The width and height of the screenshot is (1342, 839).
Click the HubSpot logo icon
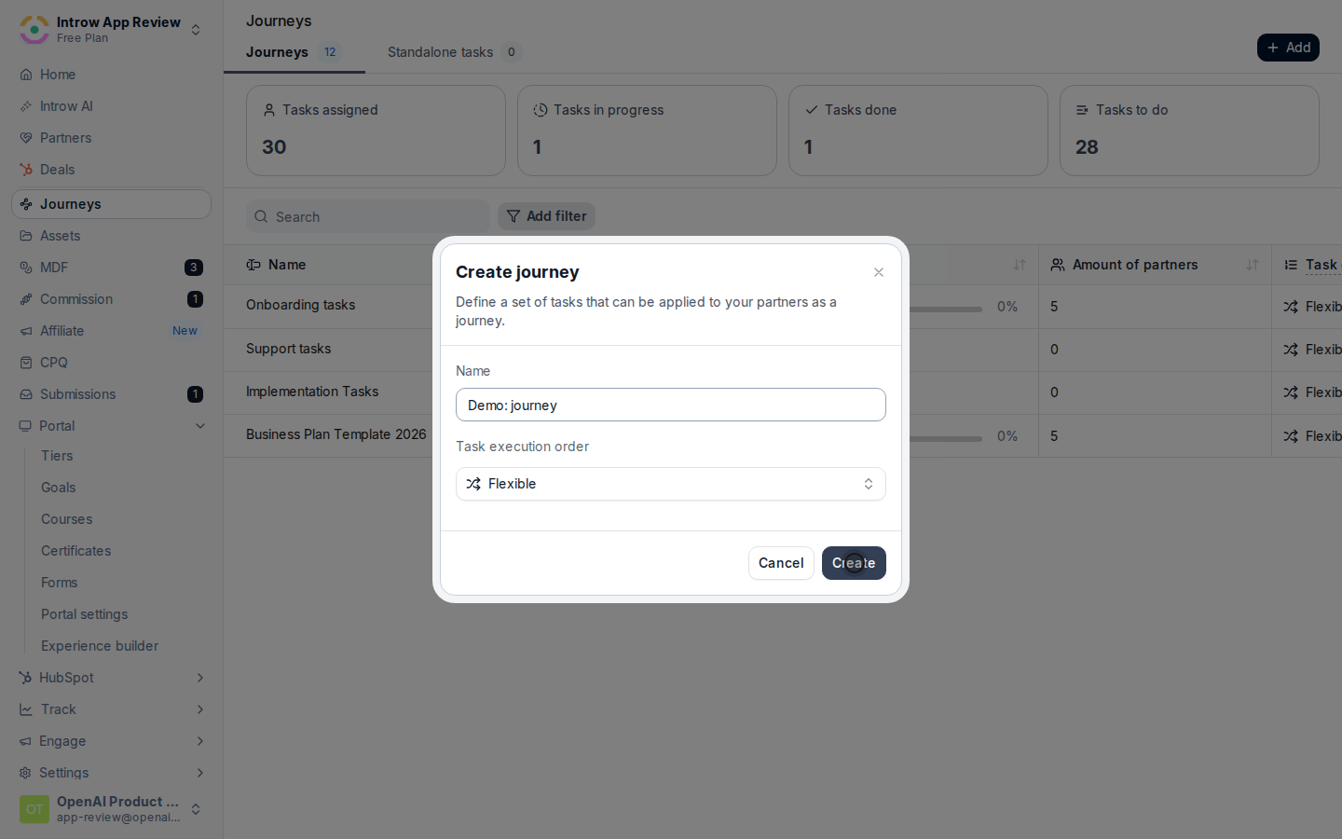pyautogui.click(x=26, y=678)
